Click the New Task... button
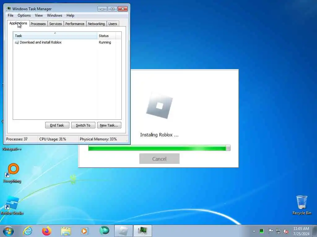Viewport: 317px width, 237px height. tap(109, 125)
